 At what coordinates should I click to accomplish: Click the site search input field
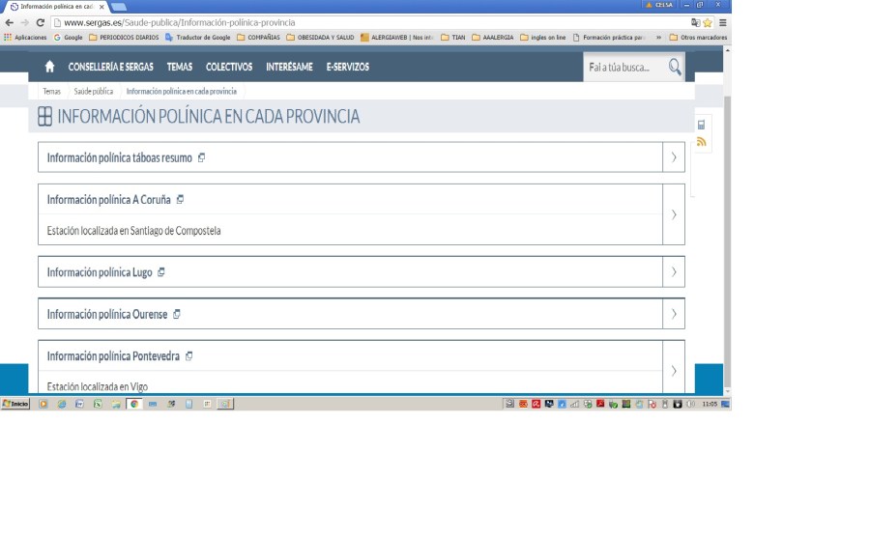(623, 67)
